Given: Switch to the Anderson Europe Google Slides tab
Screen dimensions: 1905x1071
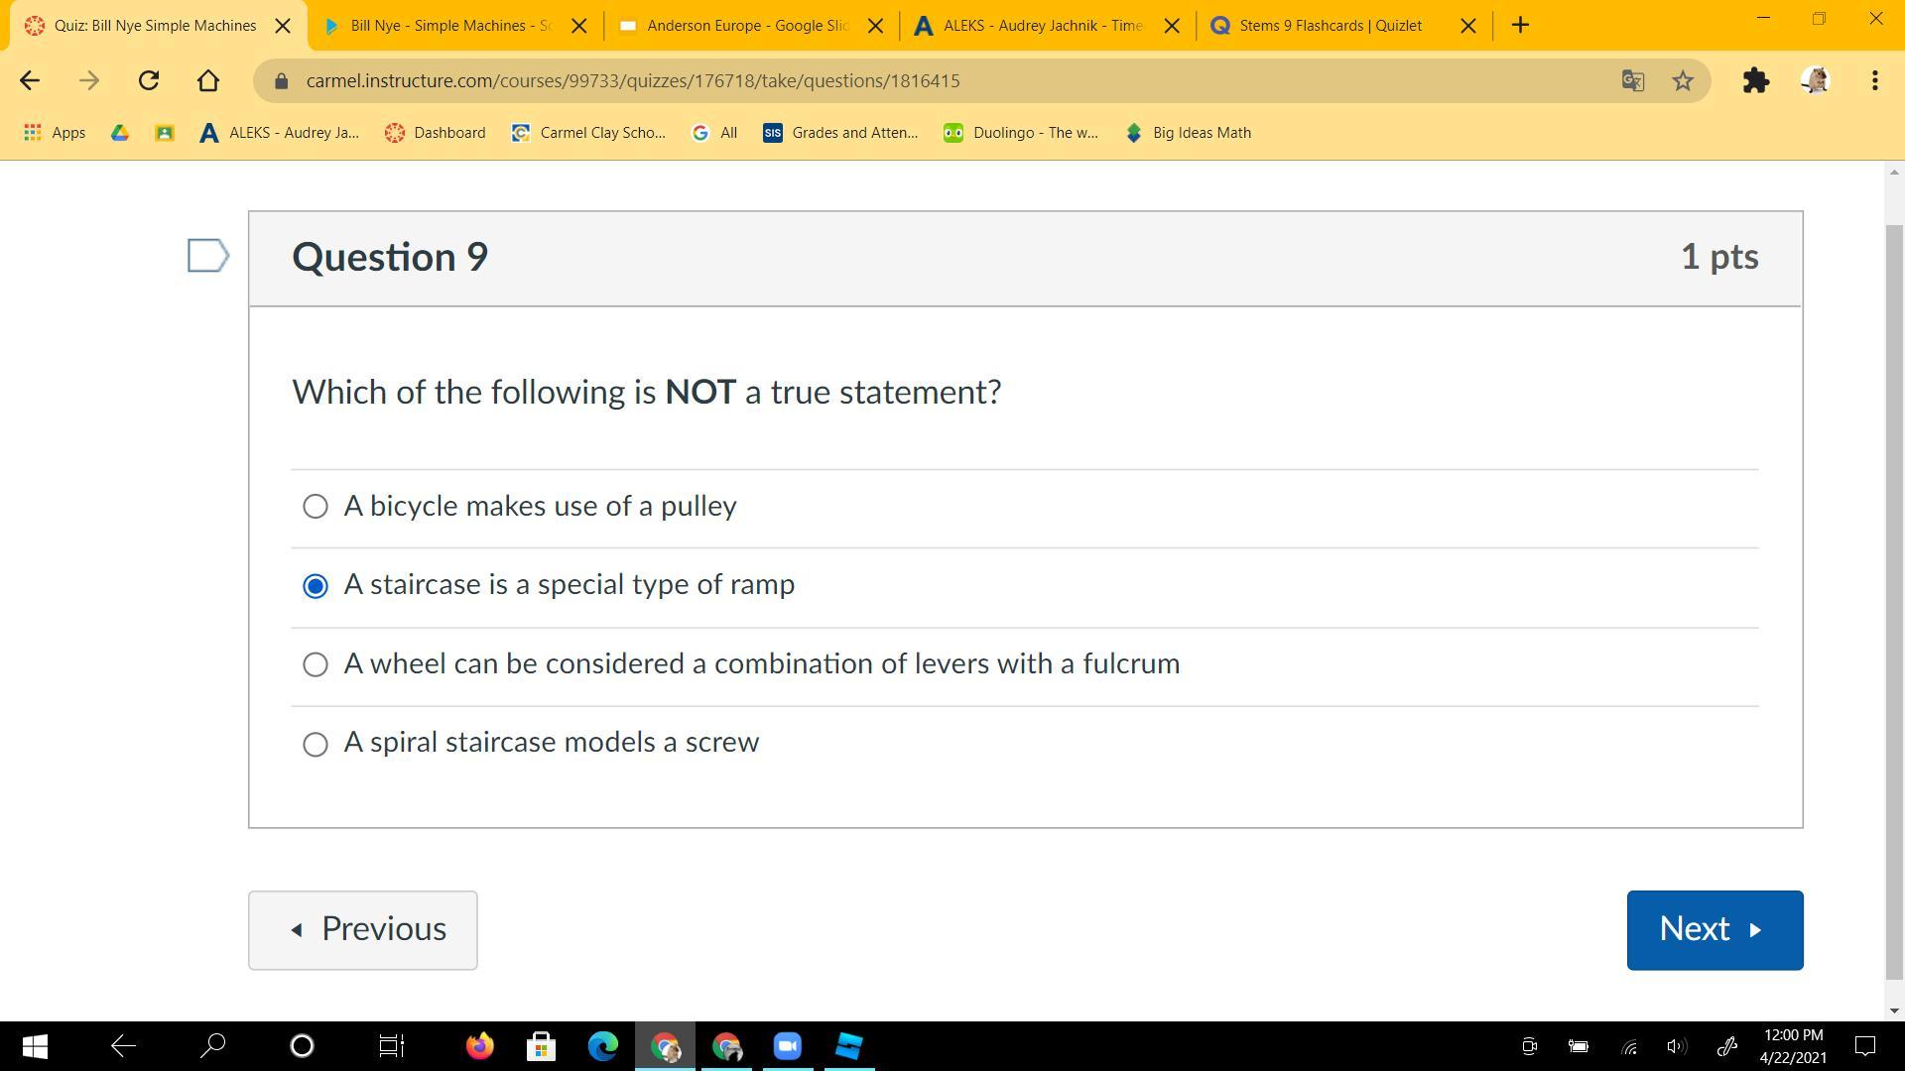Looking at the screenshot, I should click(x=746, y=26).
